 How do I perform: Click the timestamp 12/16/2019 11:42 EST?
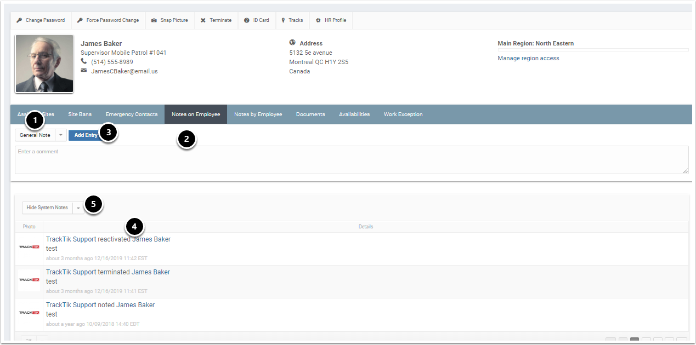(121, 258)
